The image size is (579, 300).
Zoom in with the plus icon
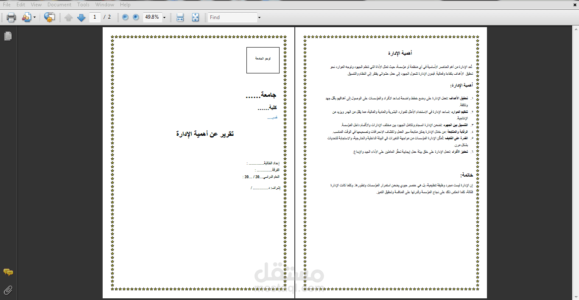coord(136,17)
